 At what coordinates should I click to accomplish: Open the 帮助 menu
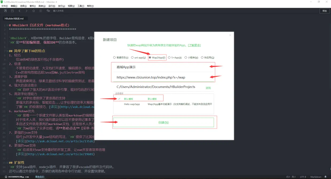[90, 6]
